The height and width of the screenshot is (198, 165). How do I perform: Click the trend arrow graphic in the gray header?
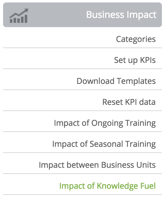(x=19, y=16)
